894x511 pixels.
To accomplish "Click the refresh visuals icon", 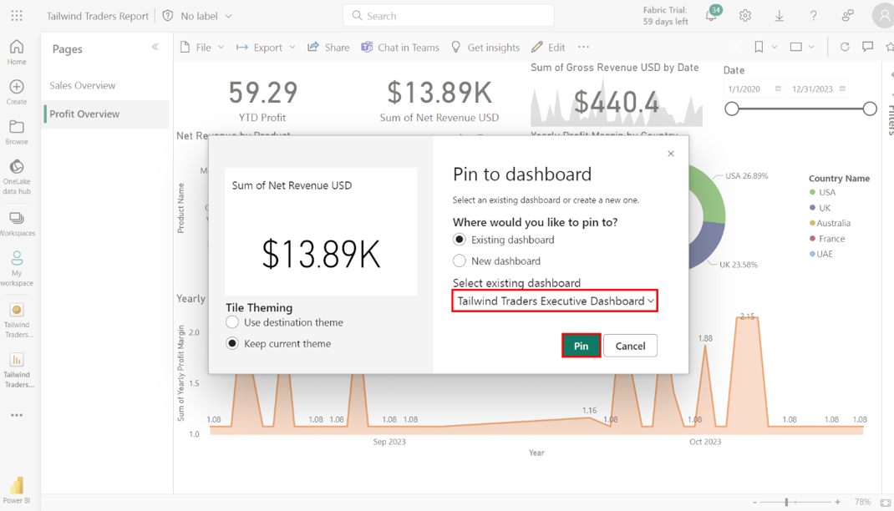I will pos(845,48).
